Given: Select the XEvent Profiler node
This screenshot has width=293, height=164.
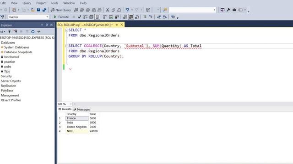Looking at the screenshot, I should pyautogui.click(x=11, y=100).
